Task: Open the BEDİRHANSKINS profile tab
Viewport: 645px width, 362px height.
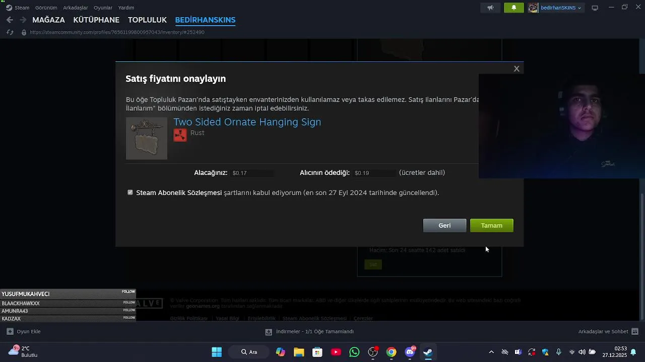Action: [205, 20]
